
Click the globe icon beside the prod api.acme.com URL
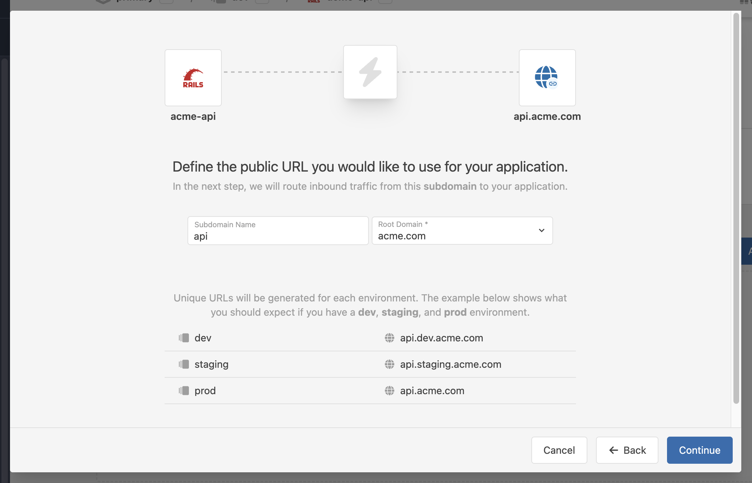389,391
